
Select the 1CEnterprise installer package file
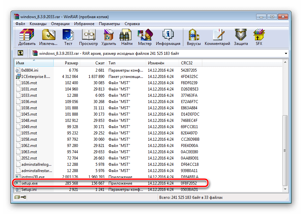[36, 77]
